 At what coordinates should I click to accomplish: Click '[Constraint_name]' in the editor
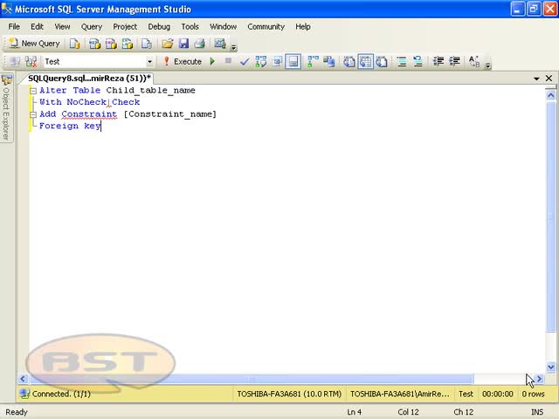(170, 114)
